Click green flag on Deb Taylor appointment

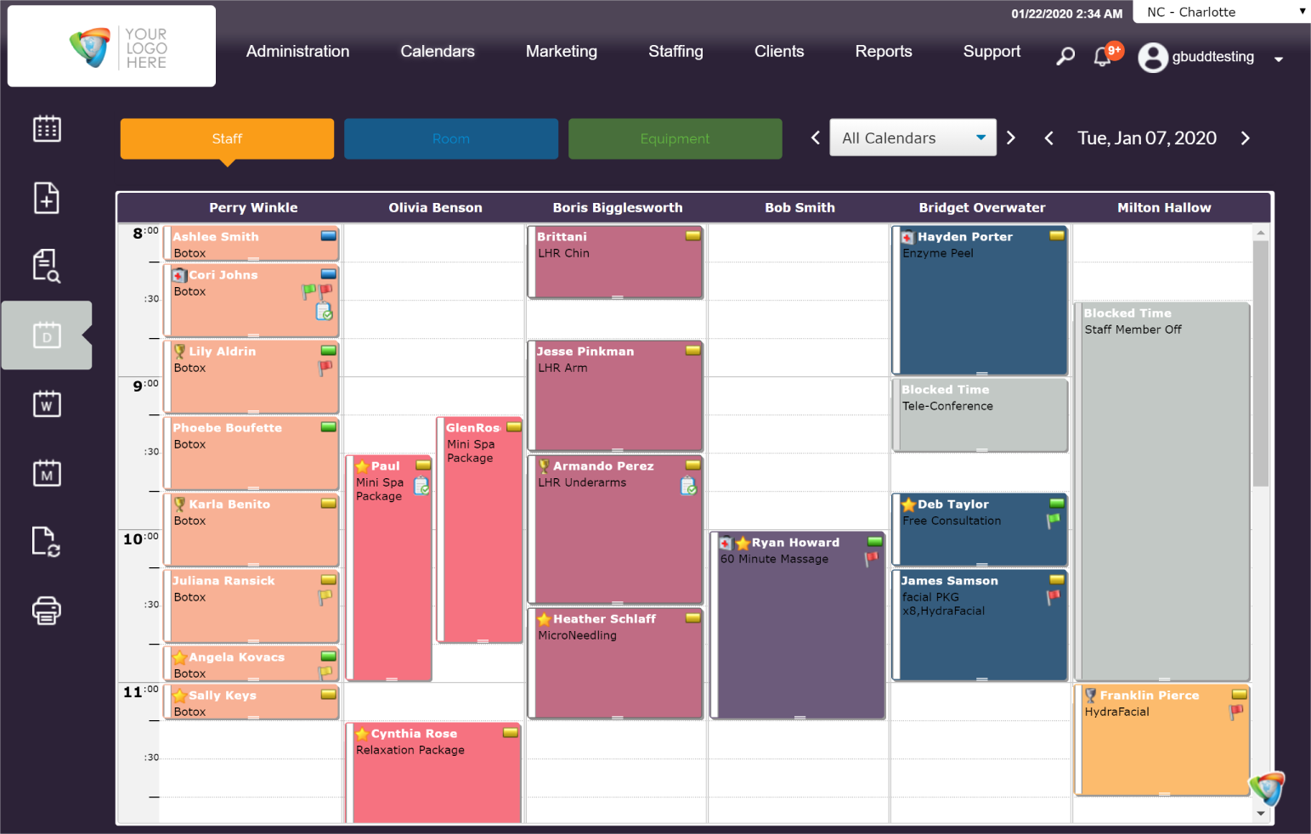tap(1054, 521)
